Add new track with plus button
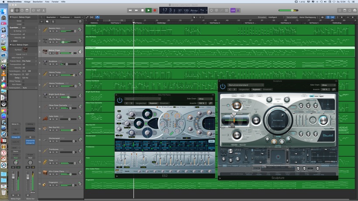The height and width of the screenshot is (201, 358). tap(41, 22)
